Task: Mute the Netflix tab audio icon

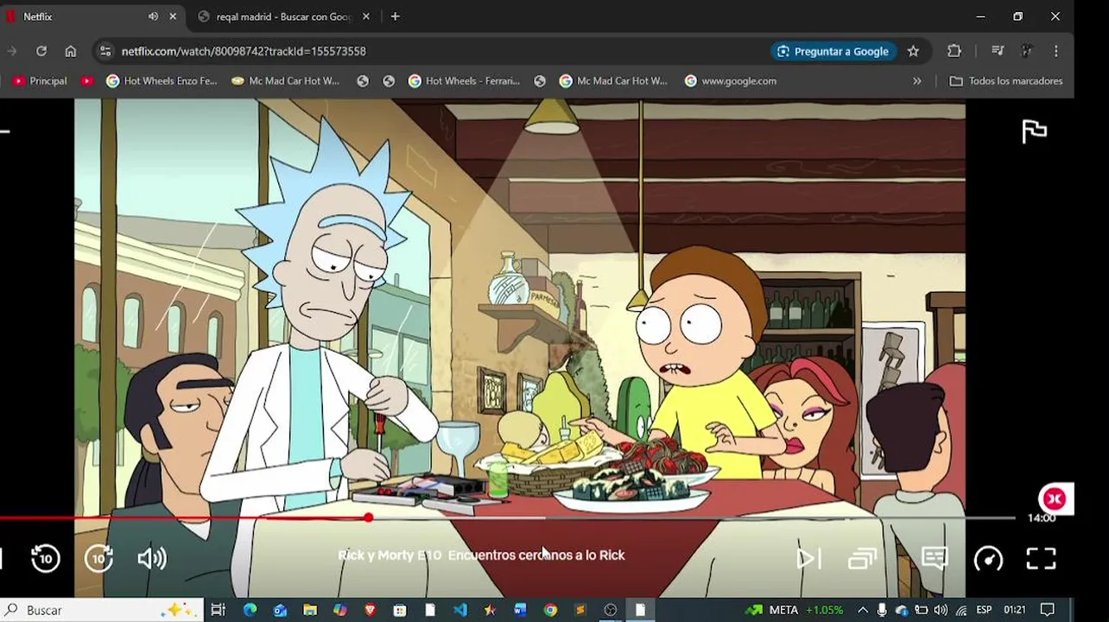Action: click(x=153, y=16)
